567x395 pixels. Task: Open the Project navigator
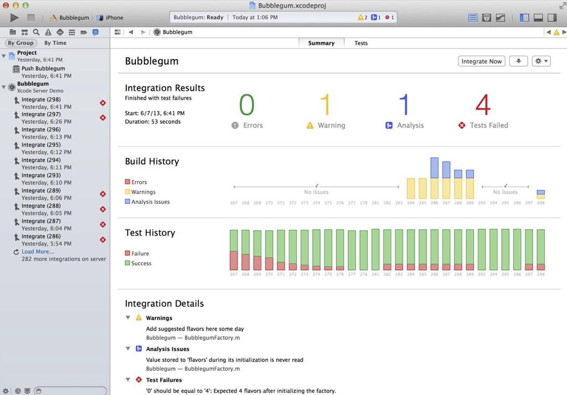[13, 32]
